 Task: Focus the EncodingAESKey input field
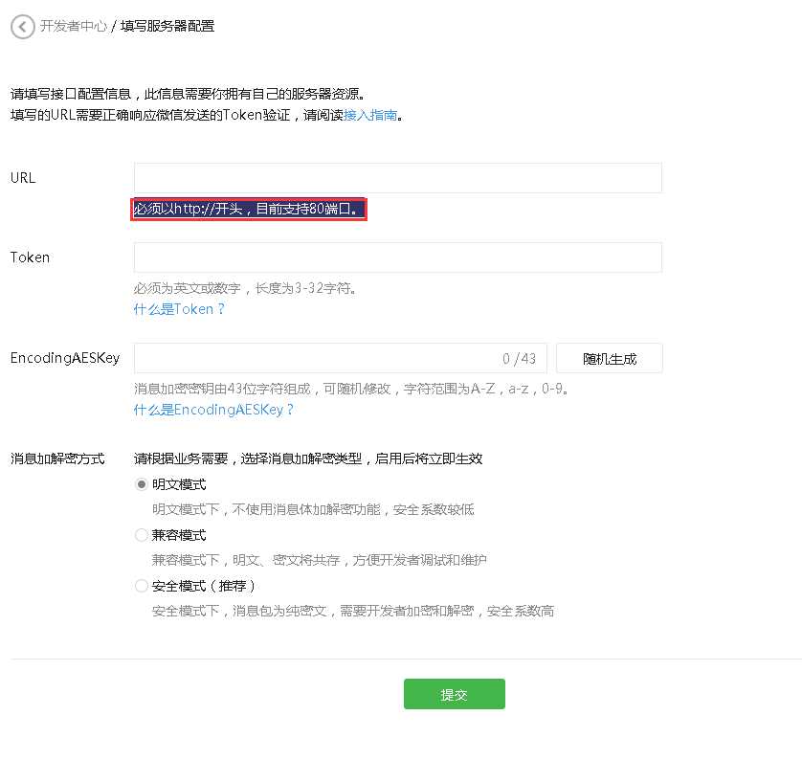pyautogui.click(x=341, y=358)
